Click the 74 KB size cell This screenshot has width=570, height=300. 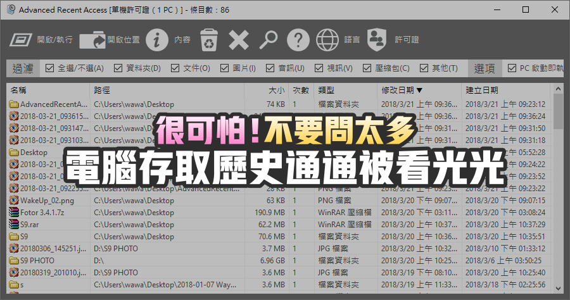click(275, 104)
